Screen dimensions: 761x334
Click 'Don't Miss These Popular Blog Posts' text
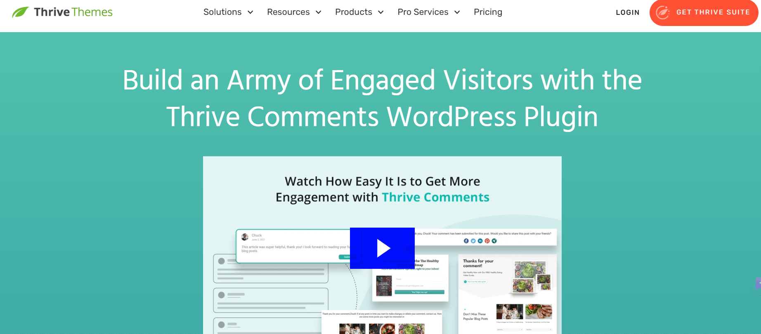click(475, 316)
